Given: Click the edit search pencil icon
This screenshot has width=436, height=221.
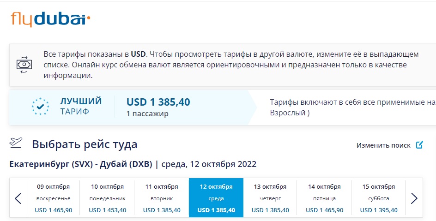Looking at the screenshot, I should 419,145.
